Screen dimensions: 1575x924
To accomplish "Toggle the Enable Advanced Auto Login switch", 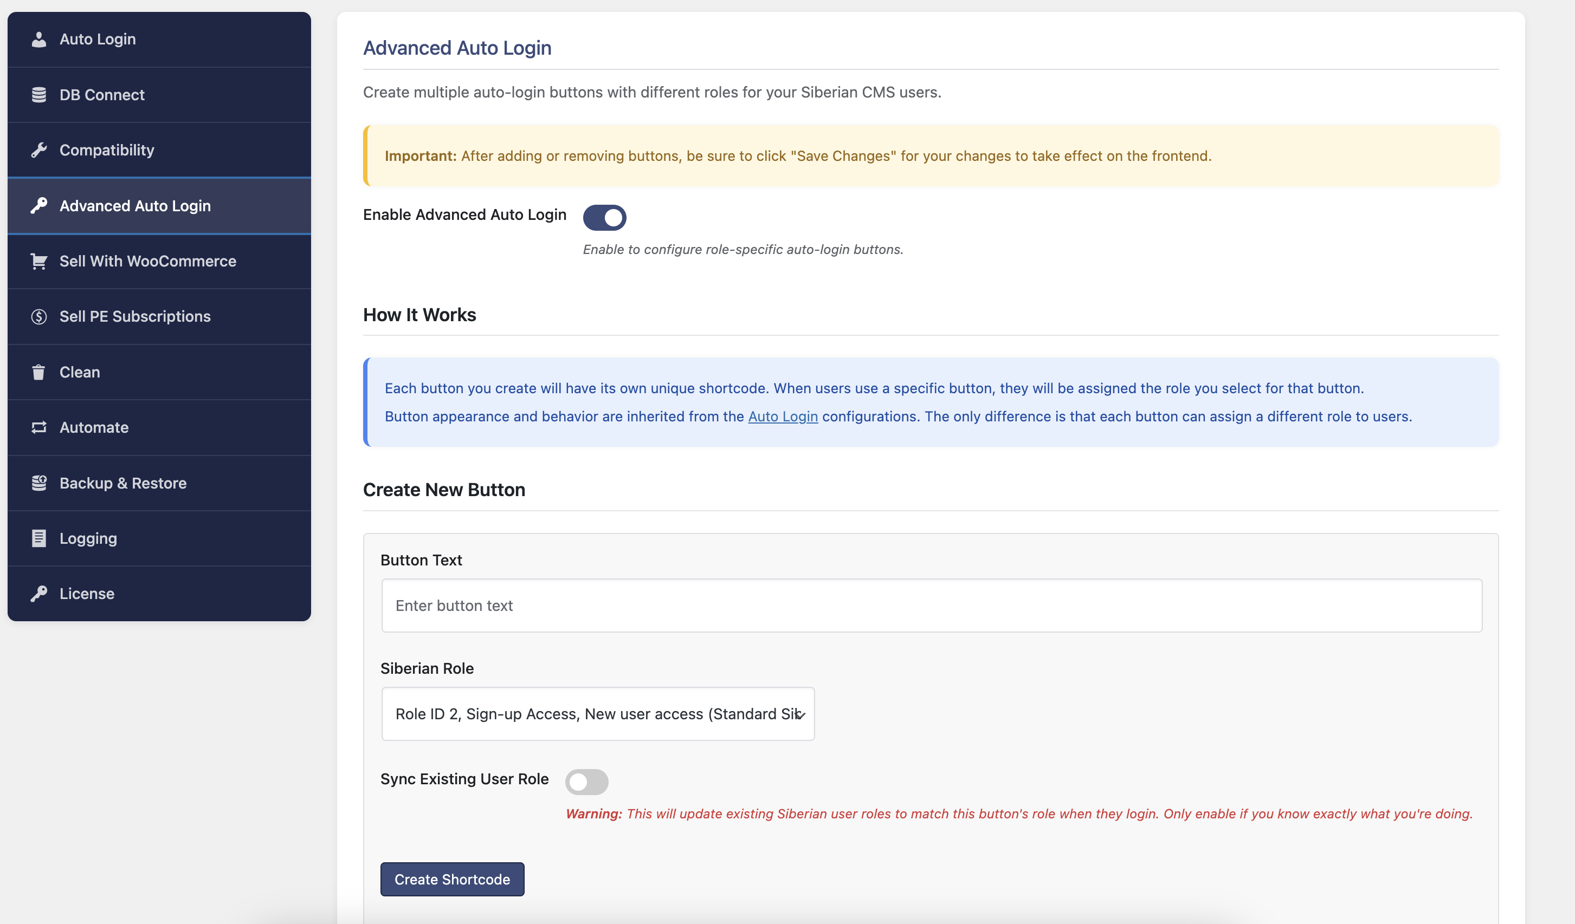I will (x=604, y=217).
